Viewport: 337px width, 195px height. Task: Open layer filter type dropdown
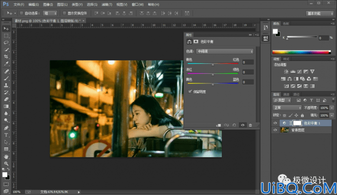pos(282,100)
